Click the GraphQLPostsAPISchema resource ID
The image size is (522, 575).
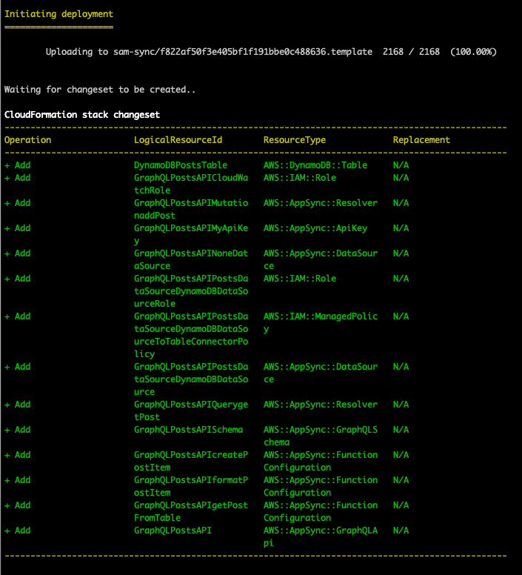(x=188, y=430)
